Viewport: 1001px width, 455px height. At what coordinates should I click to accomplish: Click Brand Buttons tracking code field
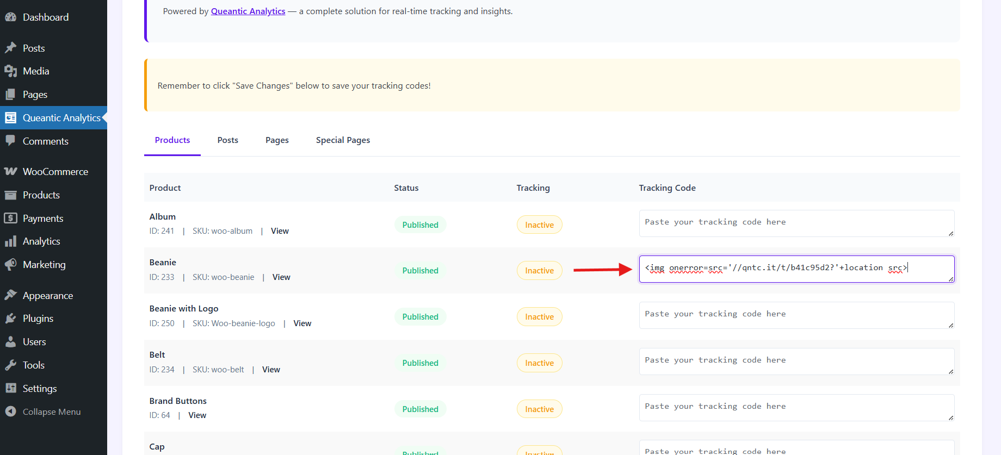pos(796,408)
